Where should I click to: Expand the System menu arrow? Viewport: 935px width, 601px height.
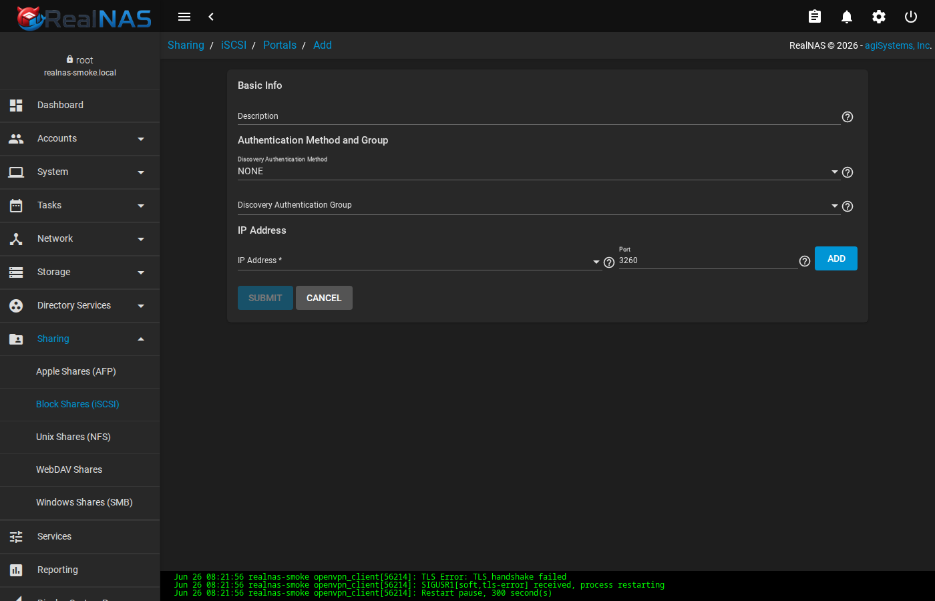click(x=141, y=172)
